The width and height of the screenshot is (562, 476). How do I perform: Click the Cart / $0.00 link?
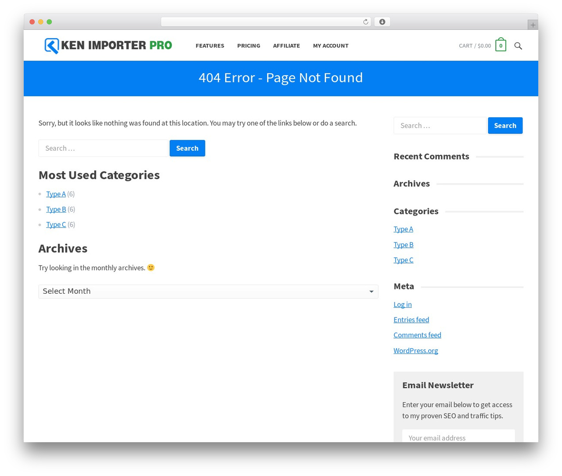coord(475,46)
